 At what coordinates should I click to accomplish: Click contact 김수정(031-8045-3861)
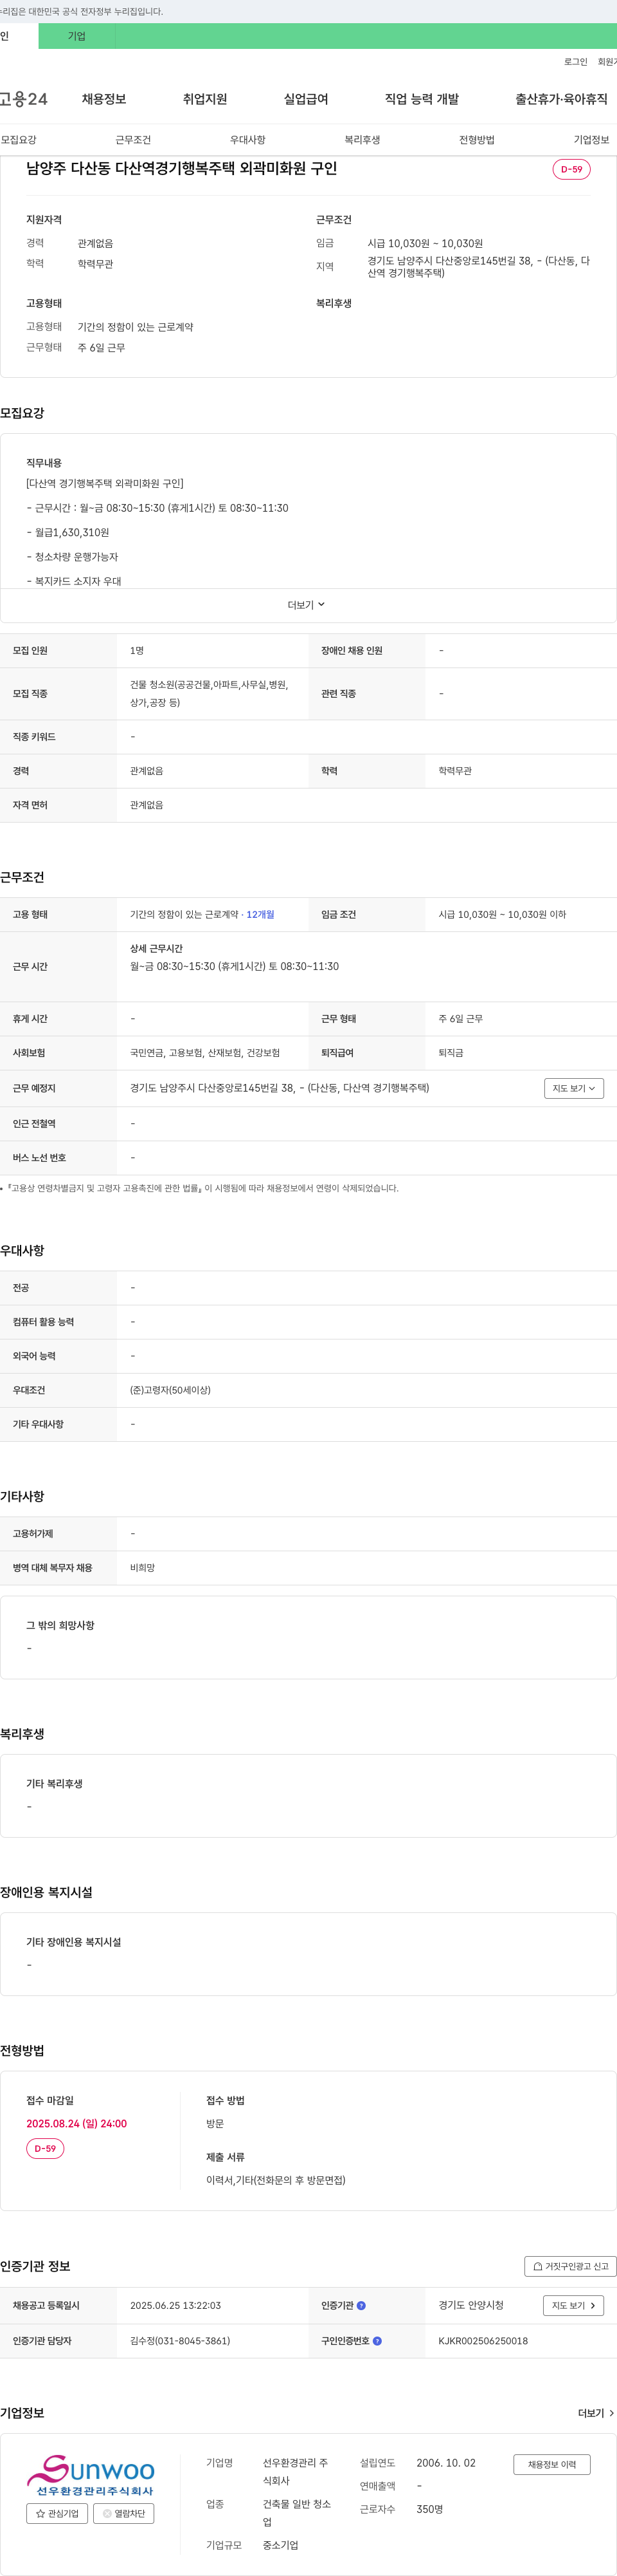click(180, 2341)
